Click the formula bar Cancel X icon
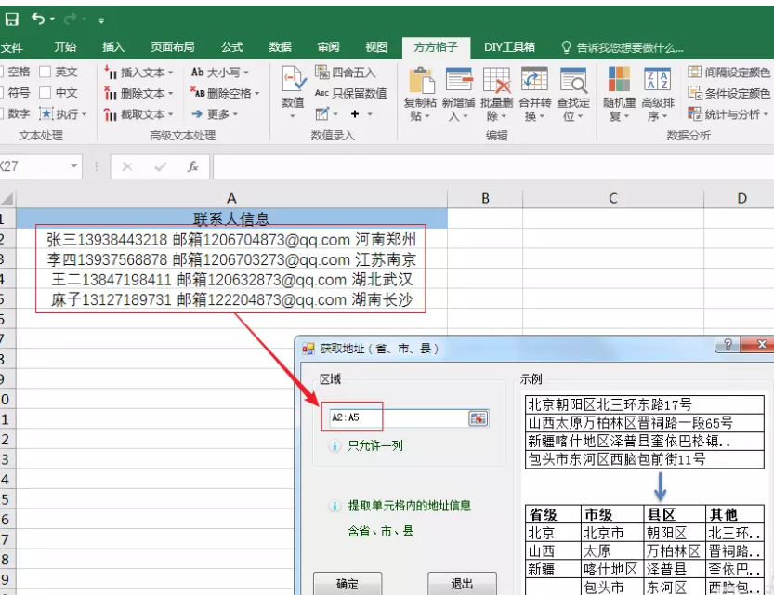 pos(127,167)
